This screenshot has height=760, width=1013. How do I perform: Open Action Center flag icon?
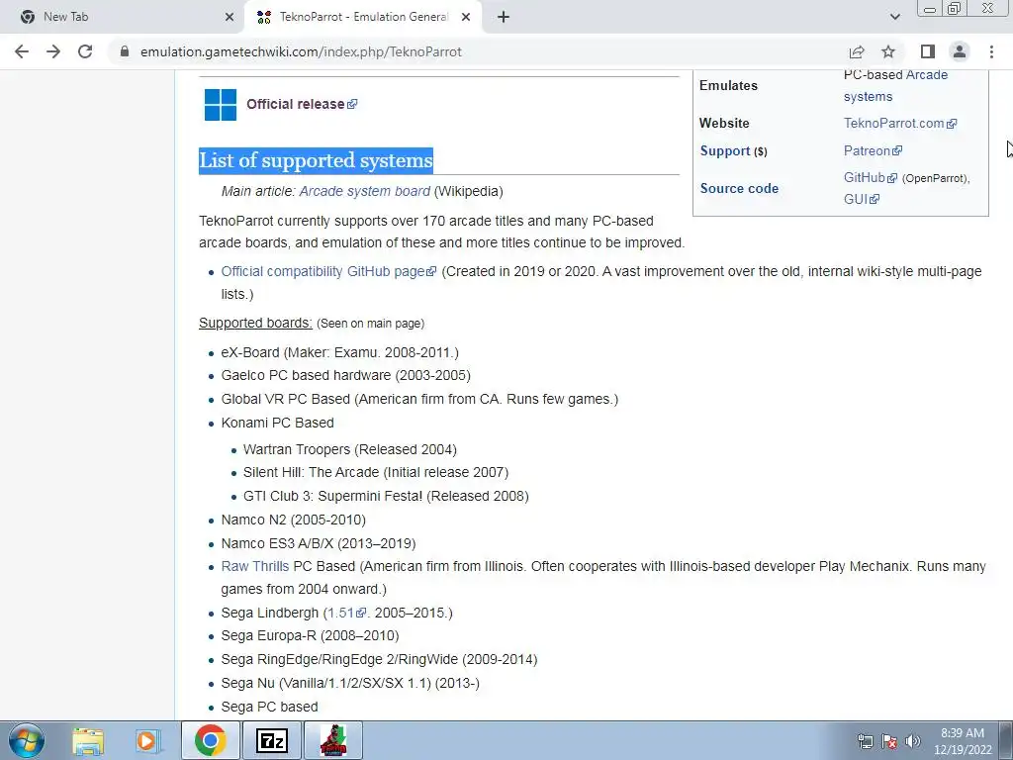tap(889, 741)
